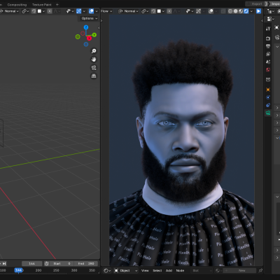Open the node editor's editor type selector
Image resolution: width=280 pixels, height=280 pixels.
pos(107,271)
